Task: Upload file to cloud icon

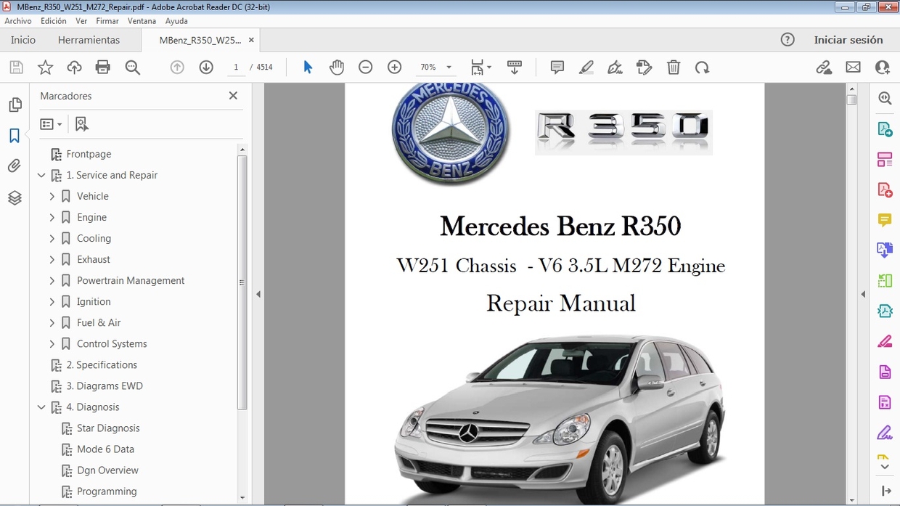Action: (x=74, y=68)
